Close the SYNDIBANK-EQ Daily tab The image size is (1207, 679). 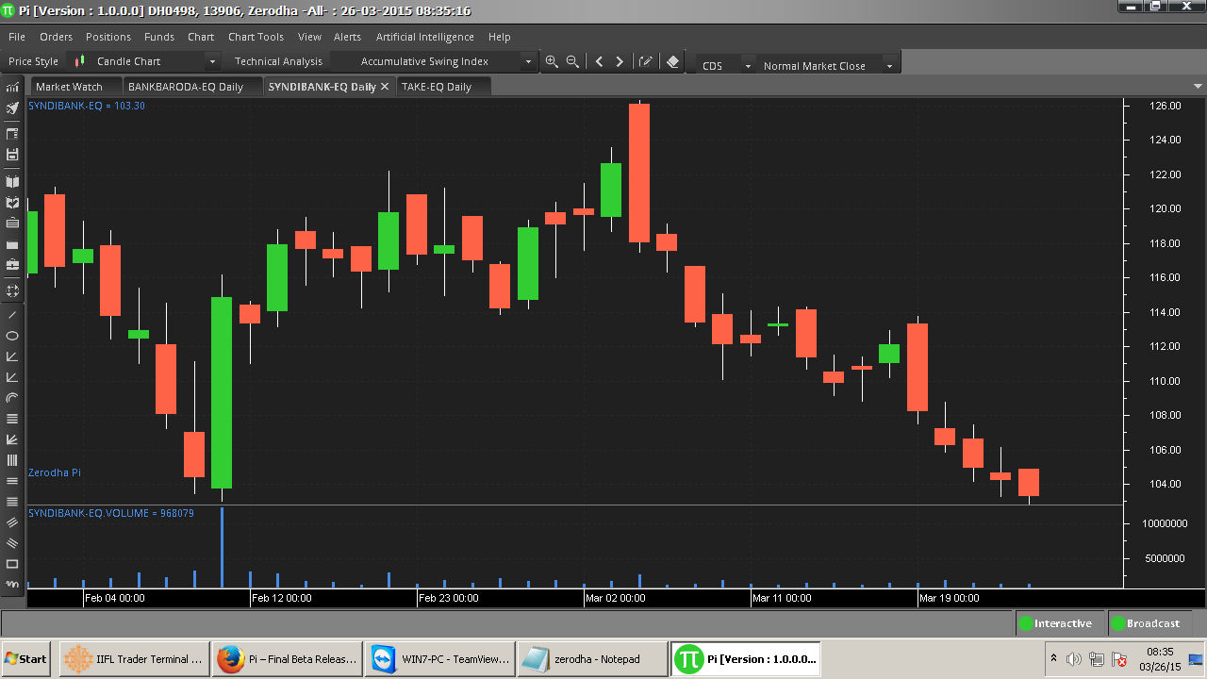(x=385, y=86)
